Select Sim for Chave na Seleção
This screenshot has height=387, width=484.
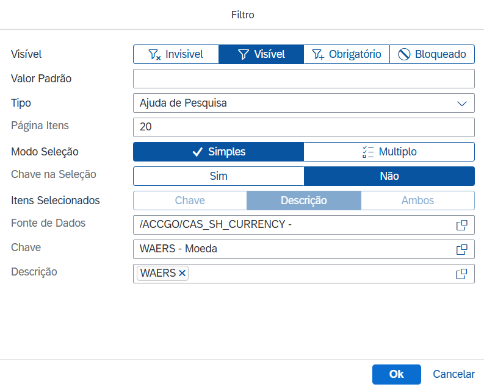(x=219, y=176)
